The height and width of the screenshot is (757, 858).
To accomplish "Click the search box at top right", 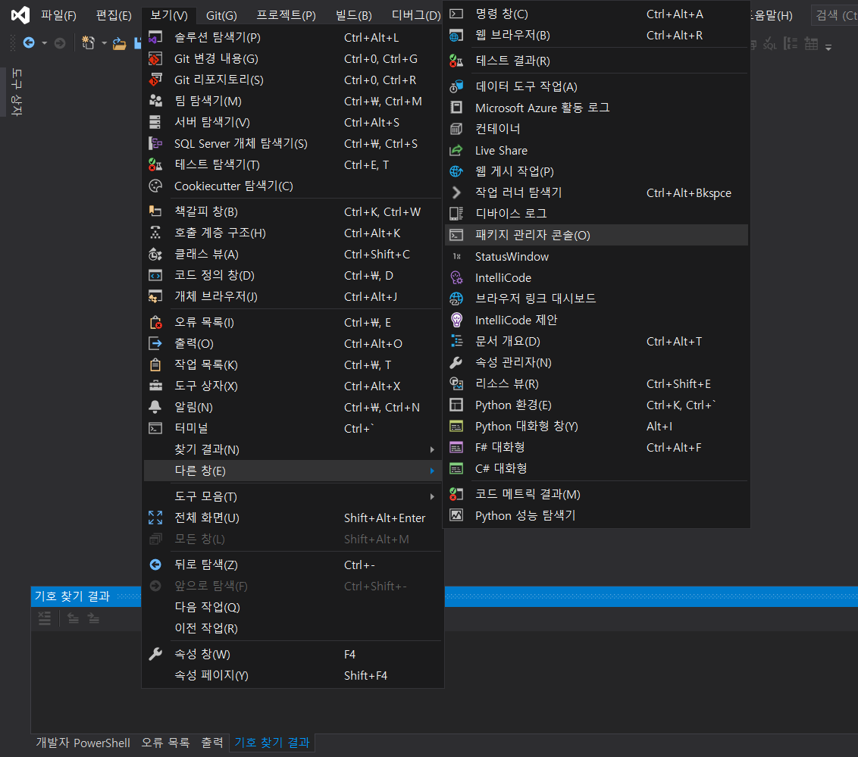I will click(x=835, y=15).
